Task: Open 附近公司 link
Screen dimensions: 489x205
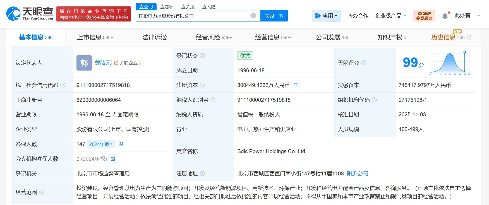Action: coord(358,173)
